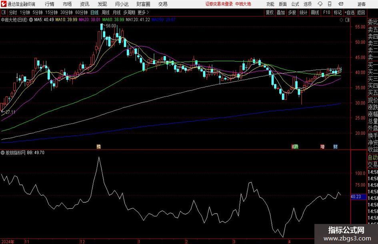This screenshot has height=244, width=378.
Task: Open the 财富圈 menu
Action: click(143, 4)
